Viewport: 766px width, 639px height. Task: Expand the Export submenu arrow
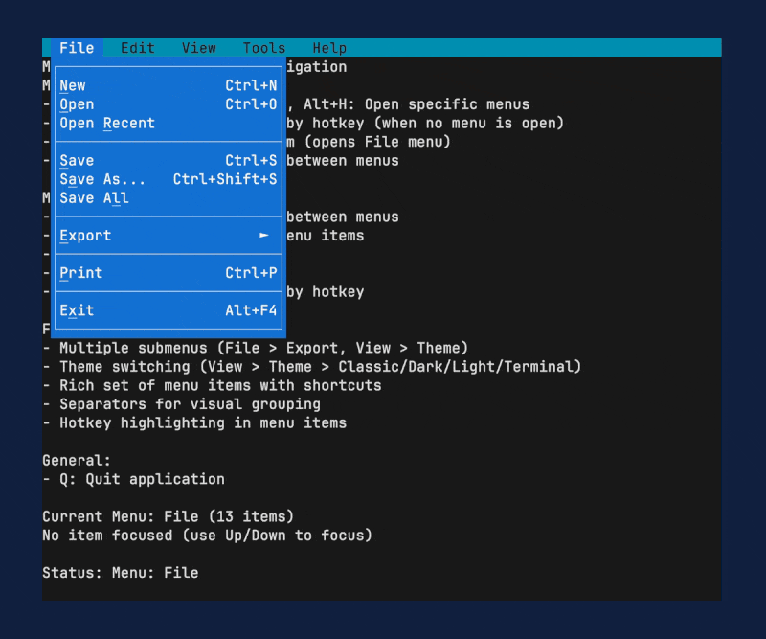(x=263, y=236)
